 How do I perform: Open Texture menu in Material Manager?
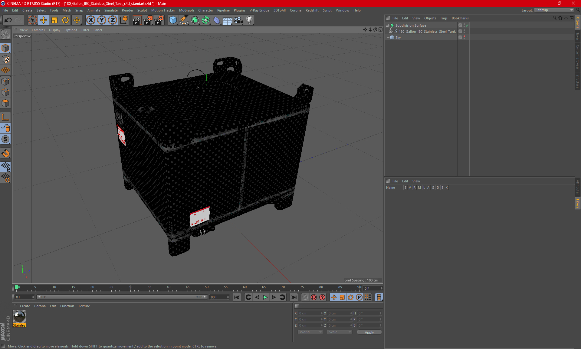(84, 306)
